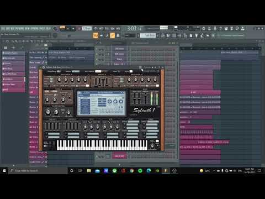The height and width of the screenshot is (199, 265).
Task: Adjust Sylenth1 Mix B slider
Action: (139, 98)
